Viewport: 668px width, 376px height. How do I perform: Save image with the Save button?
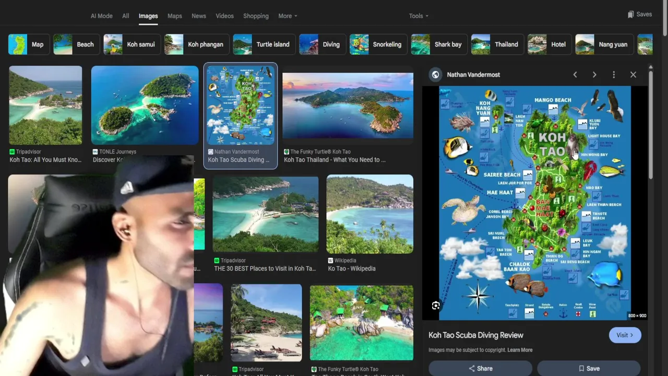pos(589,368)
